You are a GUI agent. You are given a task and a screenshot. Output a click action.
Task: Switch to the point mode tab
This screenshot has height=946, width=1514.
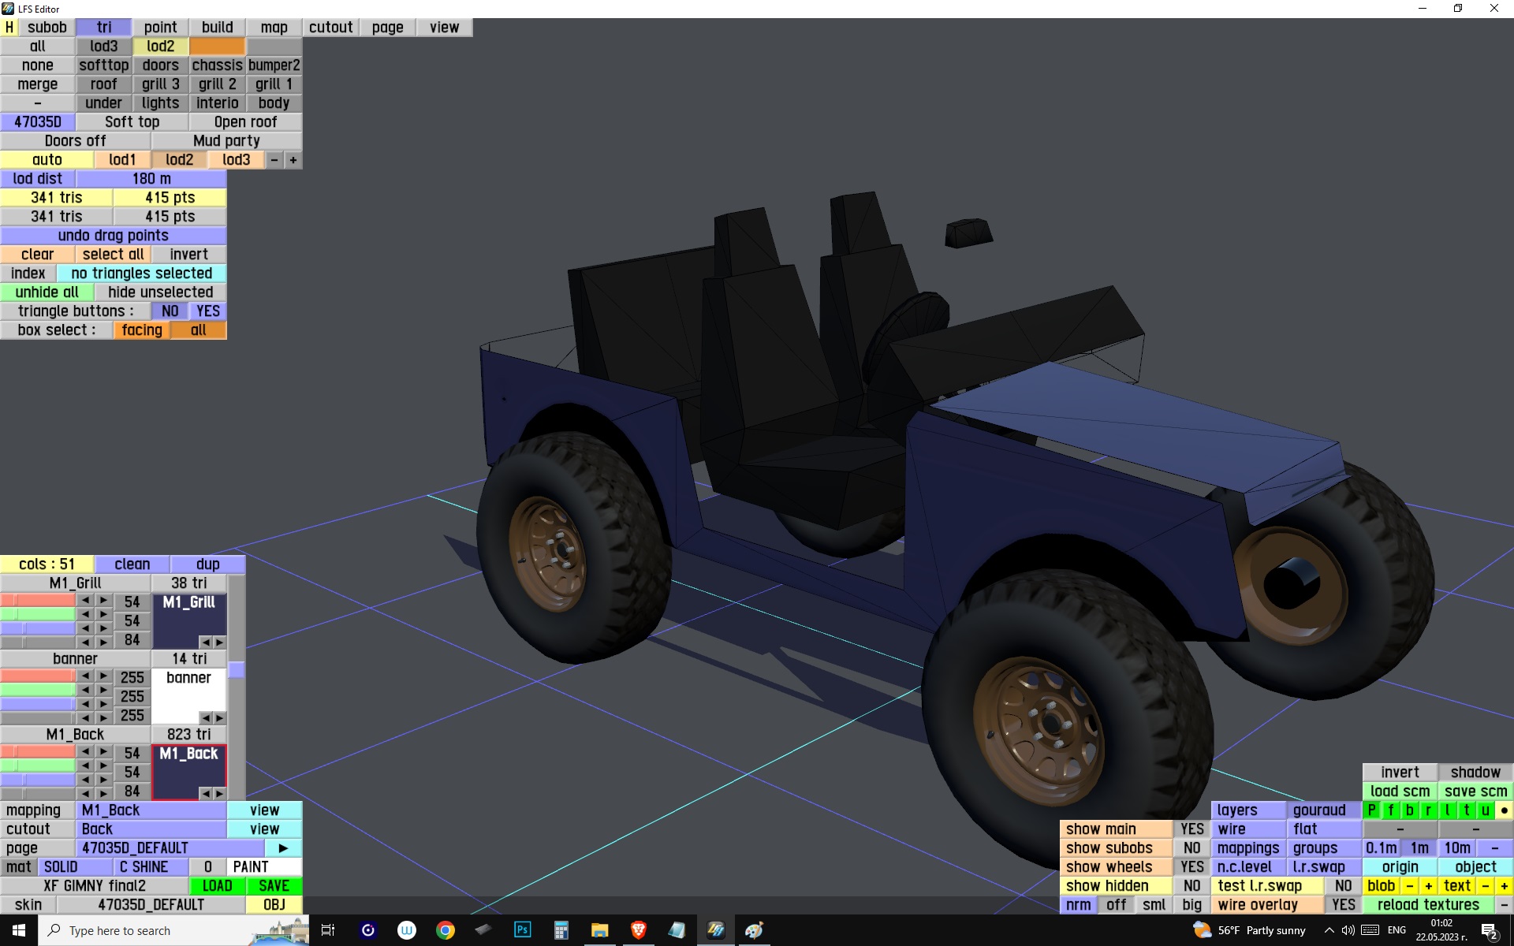(x=160, y=28)
